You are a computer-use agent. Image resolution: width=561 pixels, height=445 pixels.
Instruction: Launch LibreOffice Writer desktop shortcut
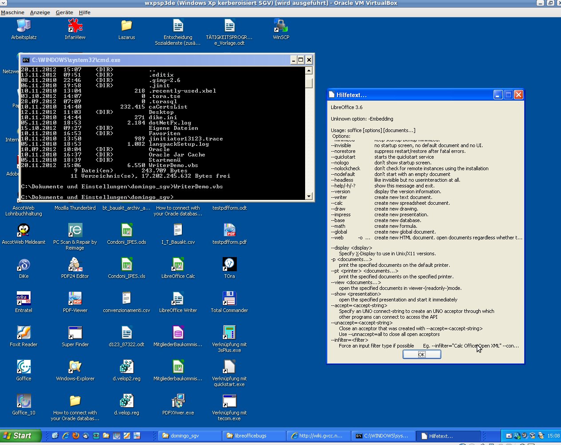pos(178,299)
